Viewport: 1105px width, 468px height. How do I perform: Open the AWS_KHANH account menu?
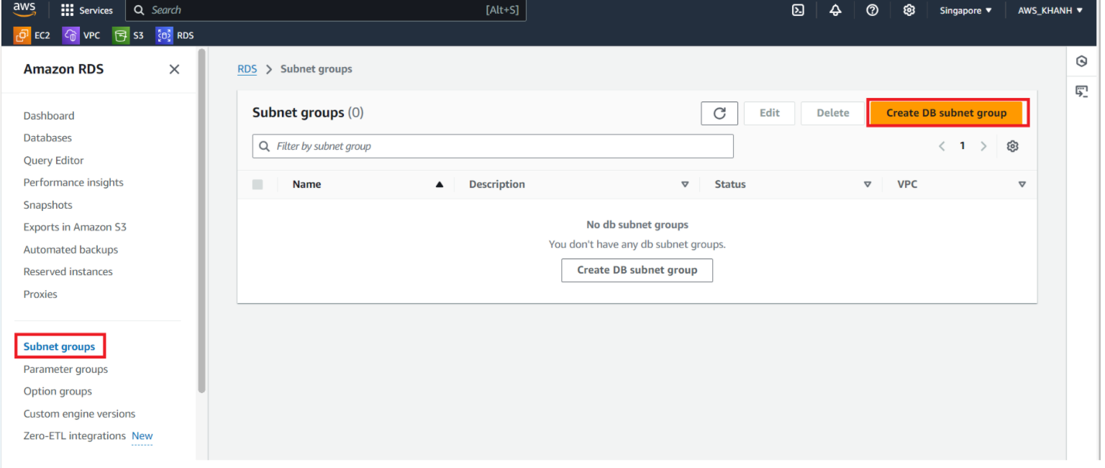coord(1050,10)
